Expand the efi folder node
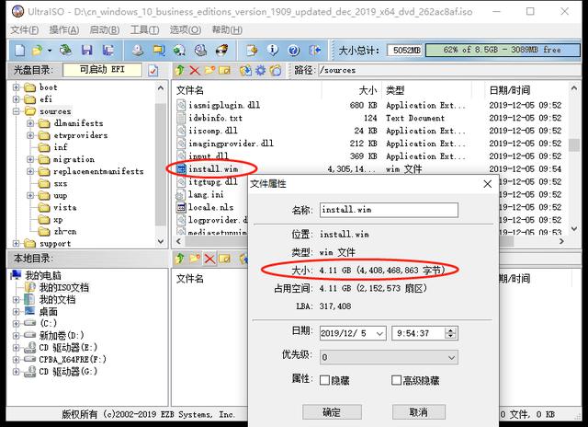This screenshot has height=427, width=588. [16, 99]
